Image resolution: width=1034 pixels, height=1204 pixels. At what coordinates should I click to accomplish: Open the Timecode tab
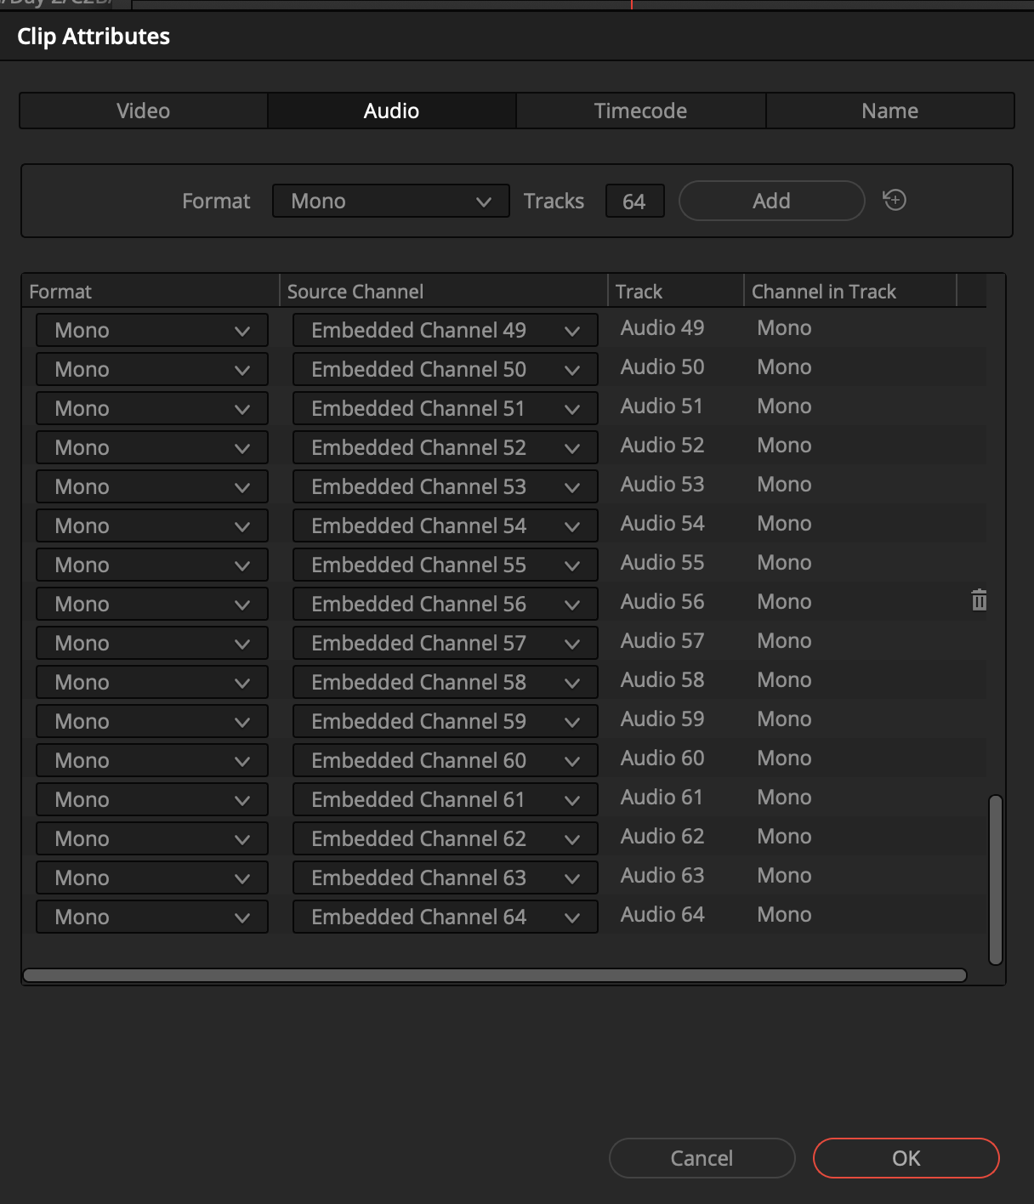[x=640, y=111]
